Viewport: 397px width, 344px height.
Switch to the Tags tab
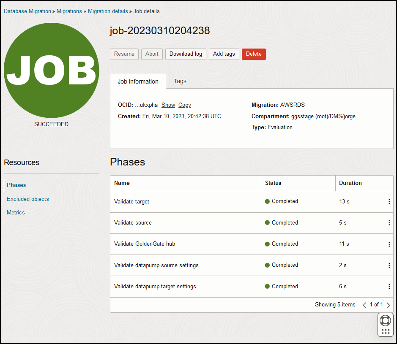[180, 81]
